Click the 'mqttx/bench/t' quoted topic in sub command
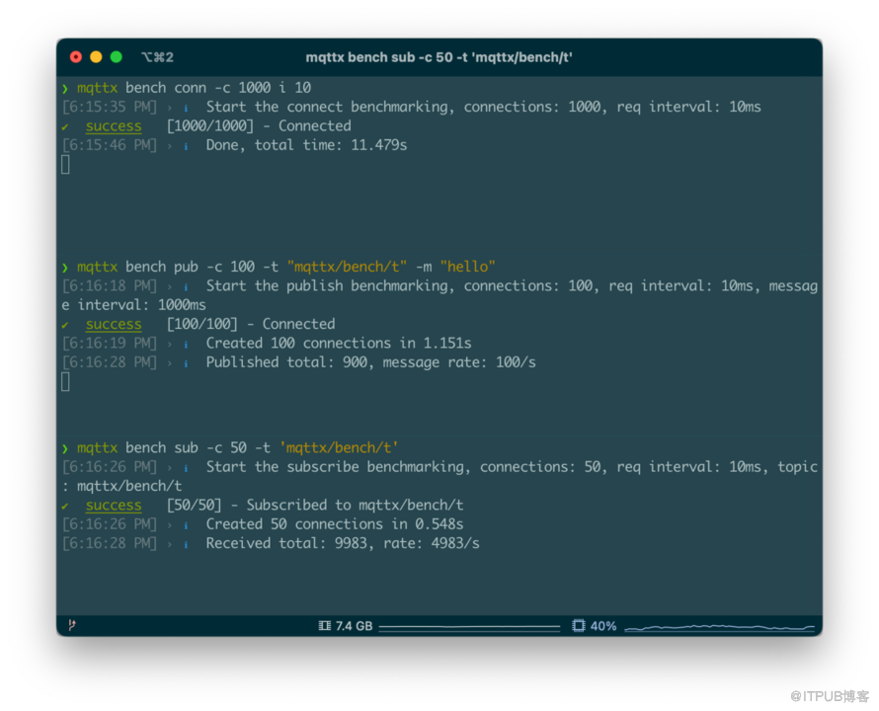The width and height of the screenshot is (879, 711). tap(339, 447)
